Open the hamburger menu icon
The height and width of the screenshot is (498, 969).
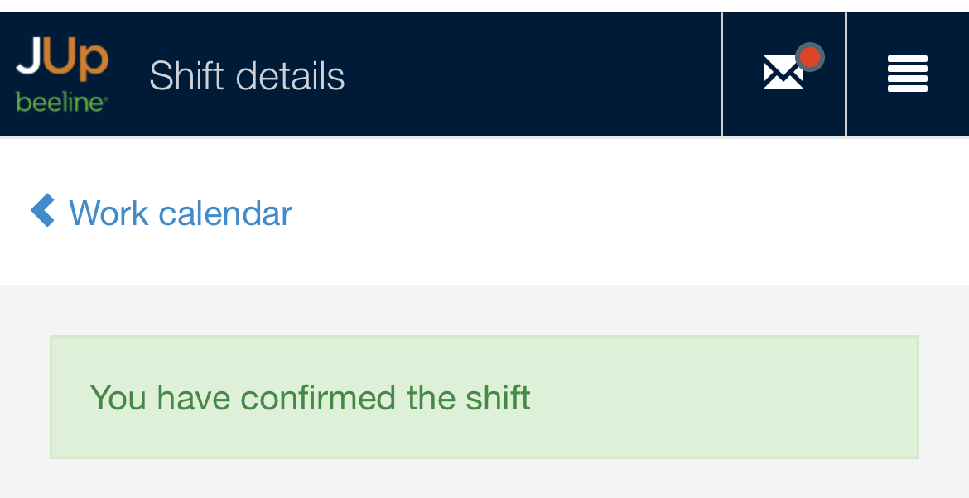pos(908,74)
